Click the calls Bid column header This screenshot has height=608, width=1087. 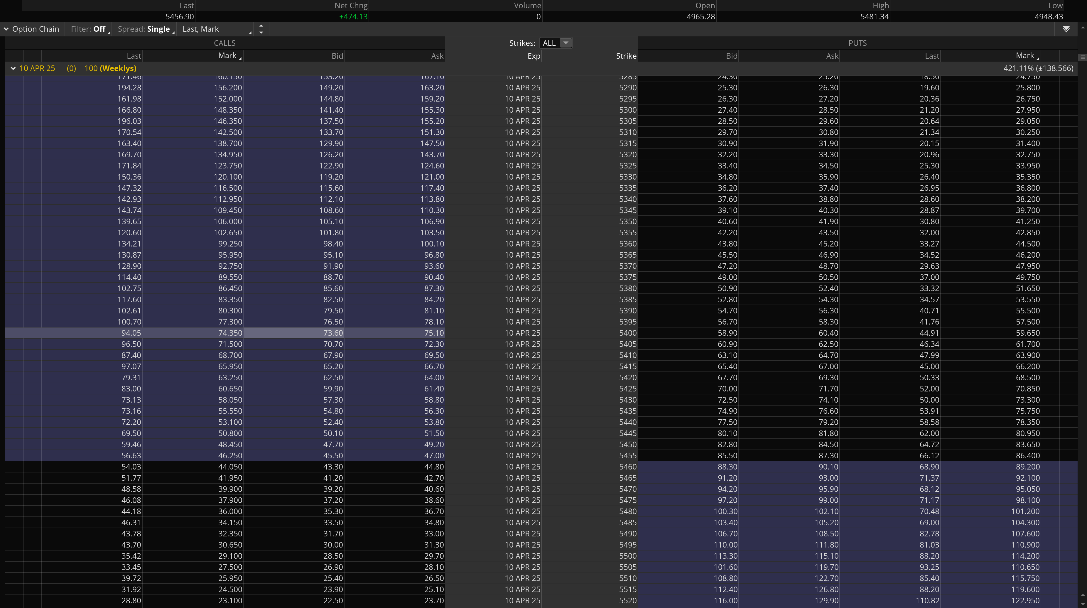tap(337, 56)
